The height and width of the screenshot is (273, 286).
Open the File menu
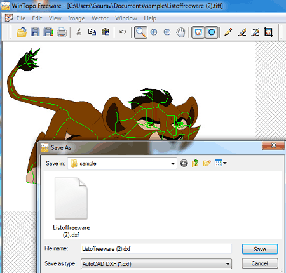click(x=21, y=18)
